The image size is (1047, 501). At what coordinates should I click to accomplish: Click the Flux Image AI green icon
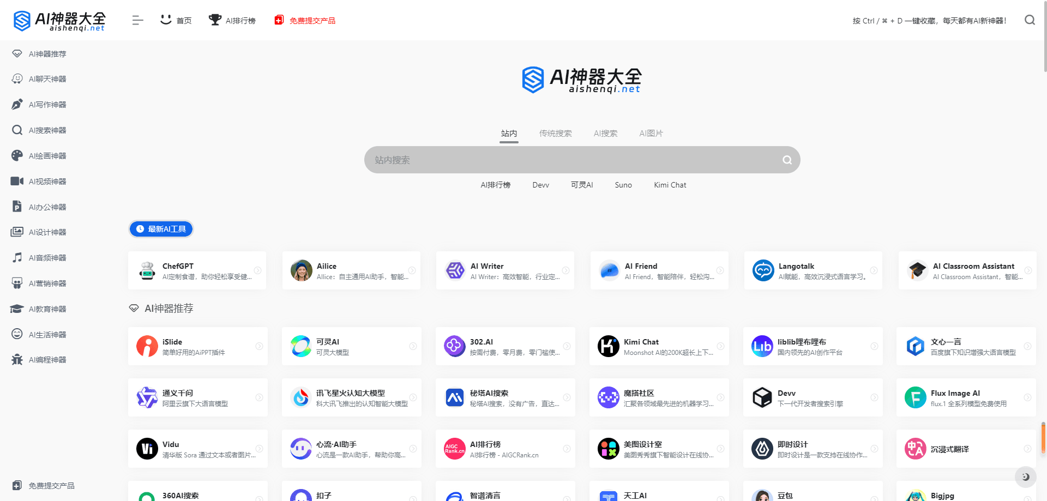coord(916,397)
